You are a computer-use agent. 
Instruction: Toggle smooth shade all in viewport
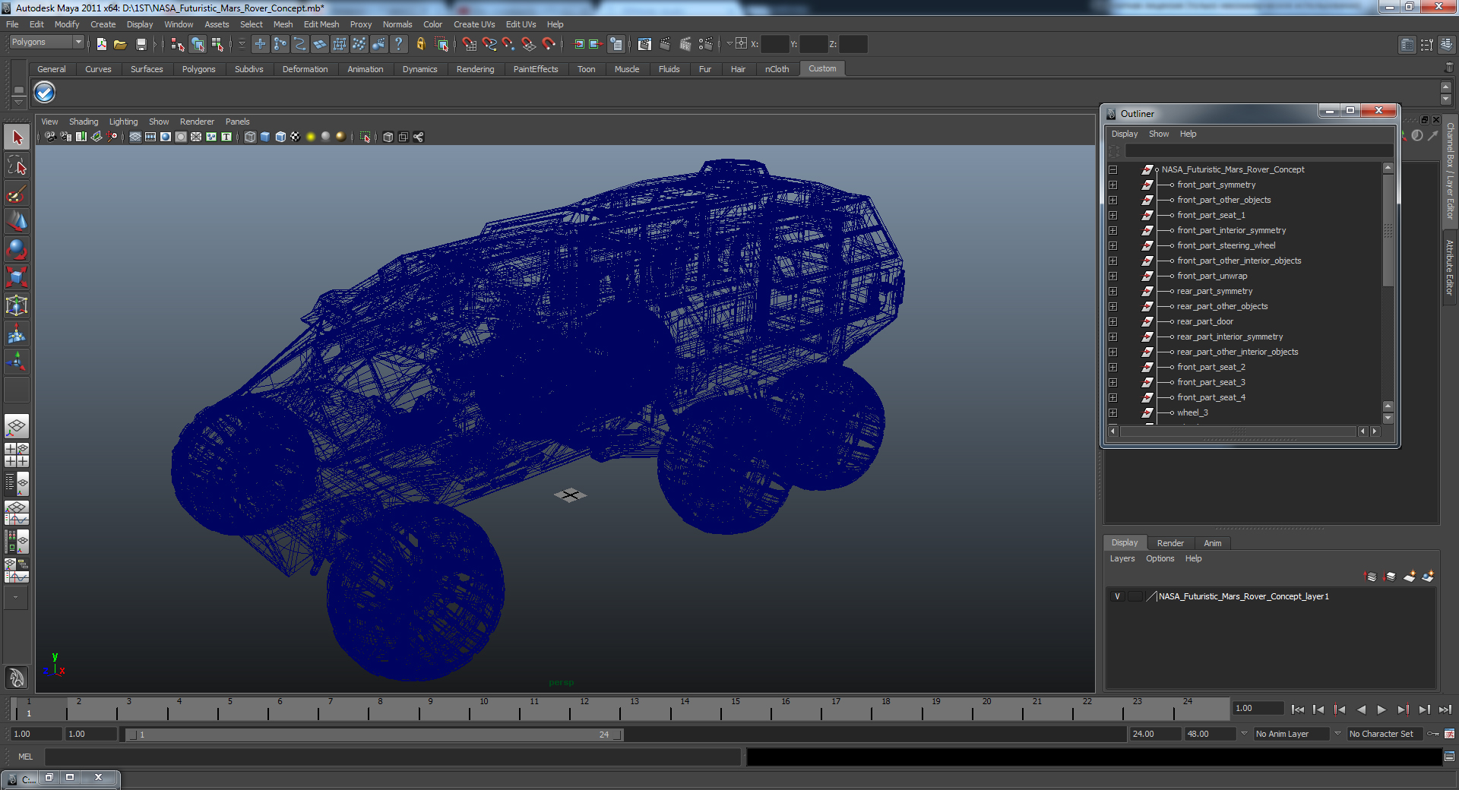[265, 137]
